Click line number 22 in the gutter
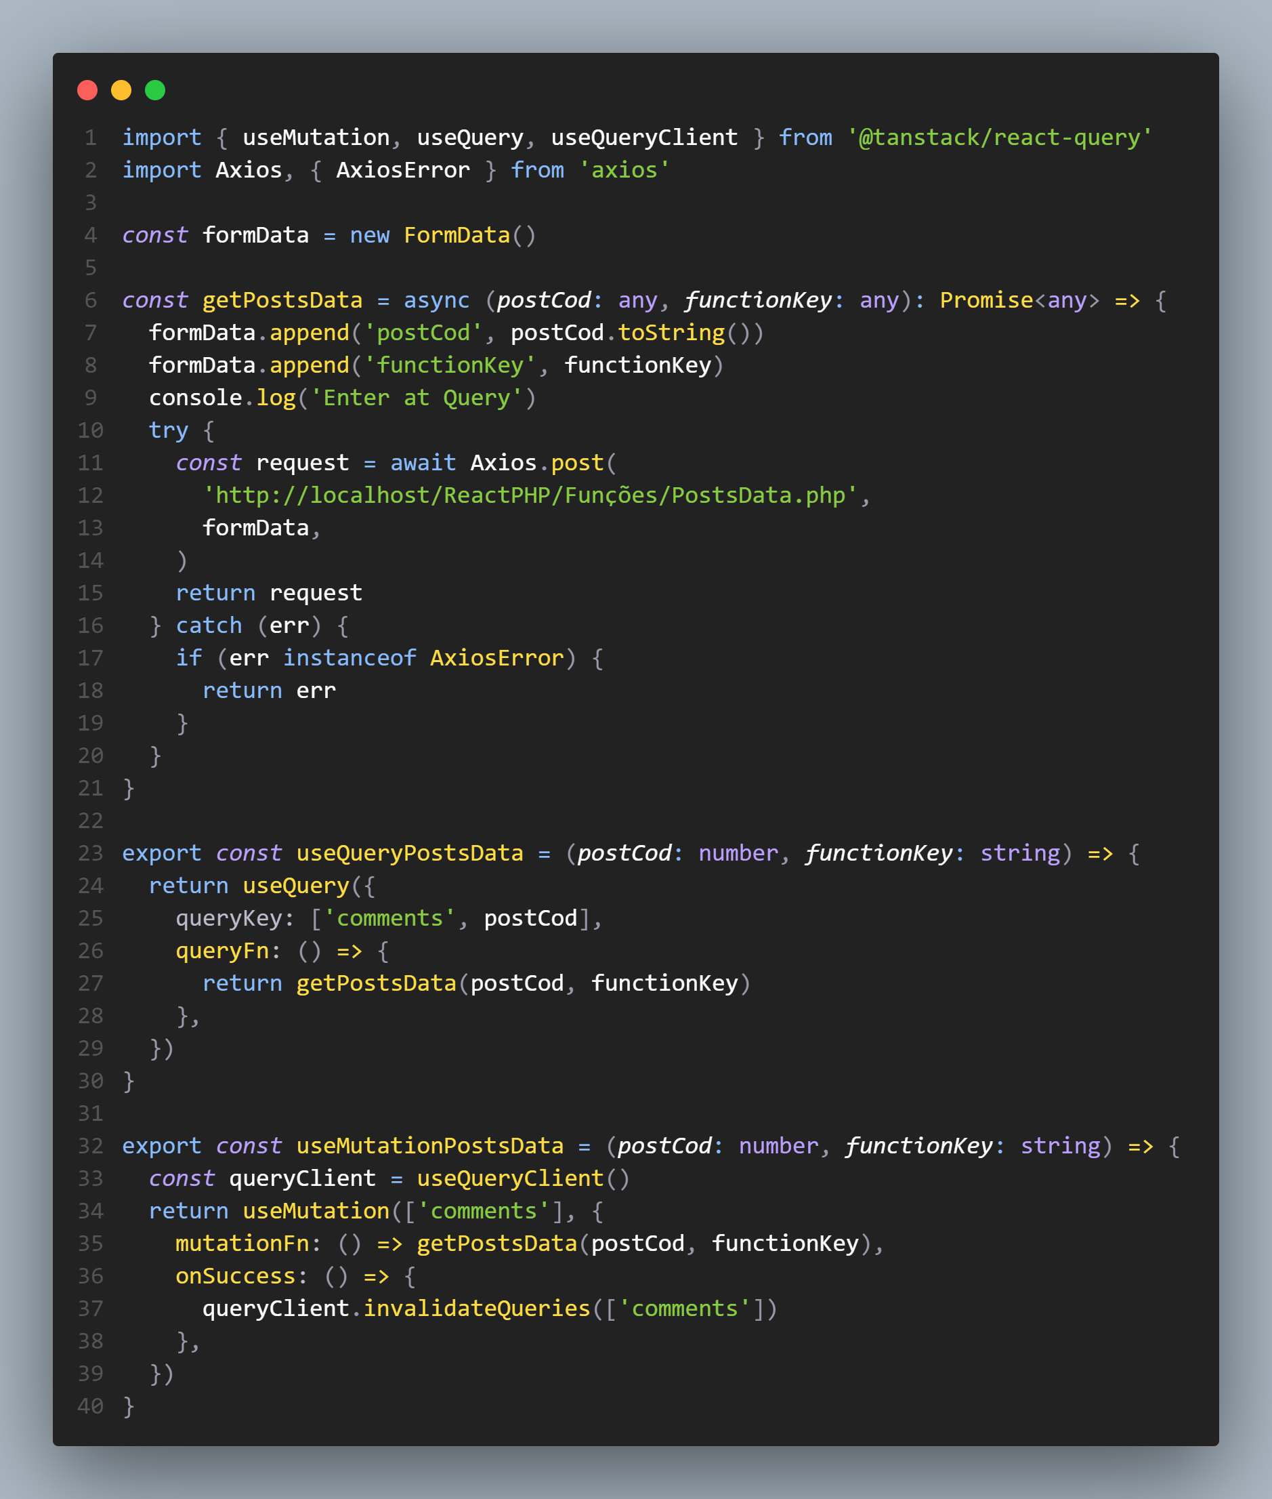The image size is (1272, 1499). pyautogui.click(x=91, y=820)
